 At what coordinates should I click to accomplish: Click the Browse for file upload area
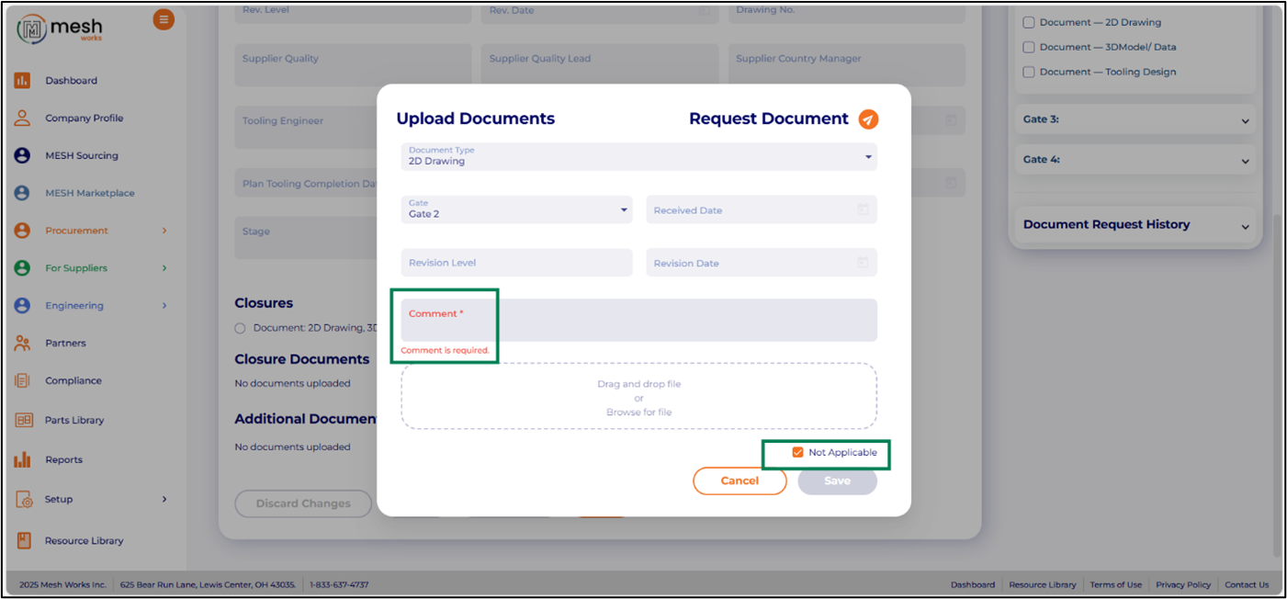click(x=638, y=413)
